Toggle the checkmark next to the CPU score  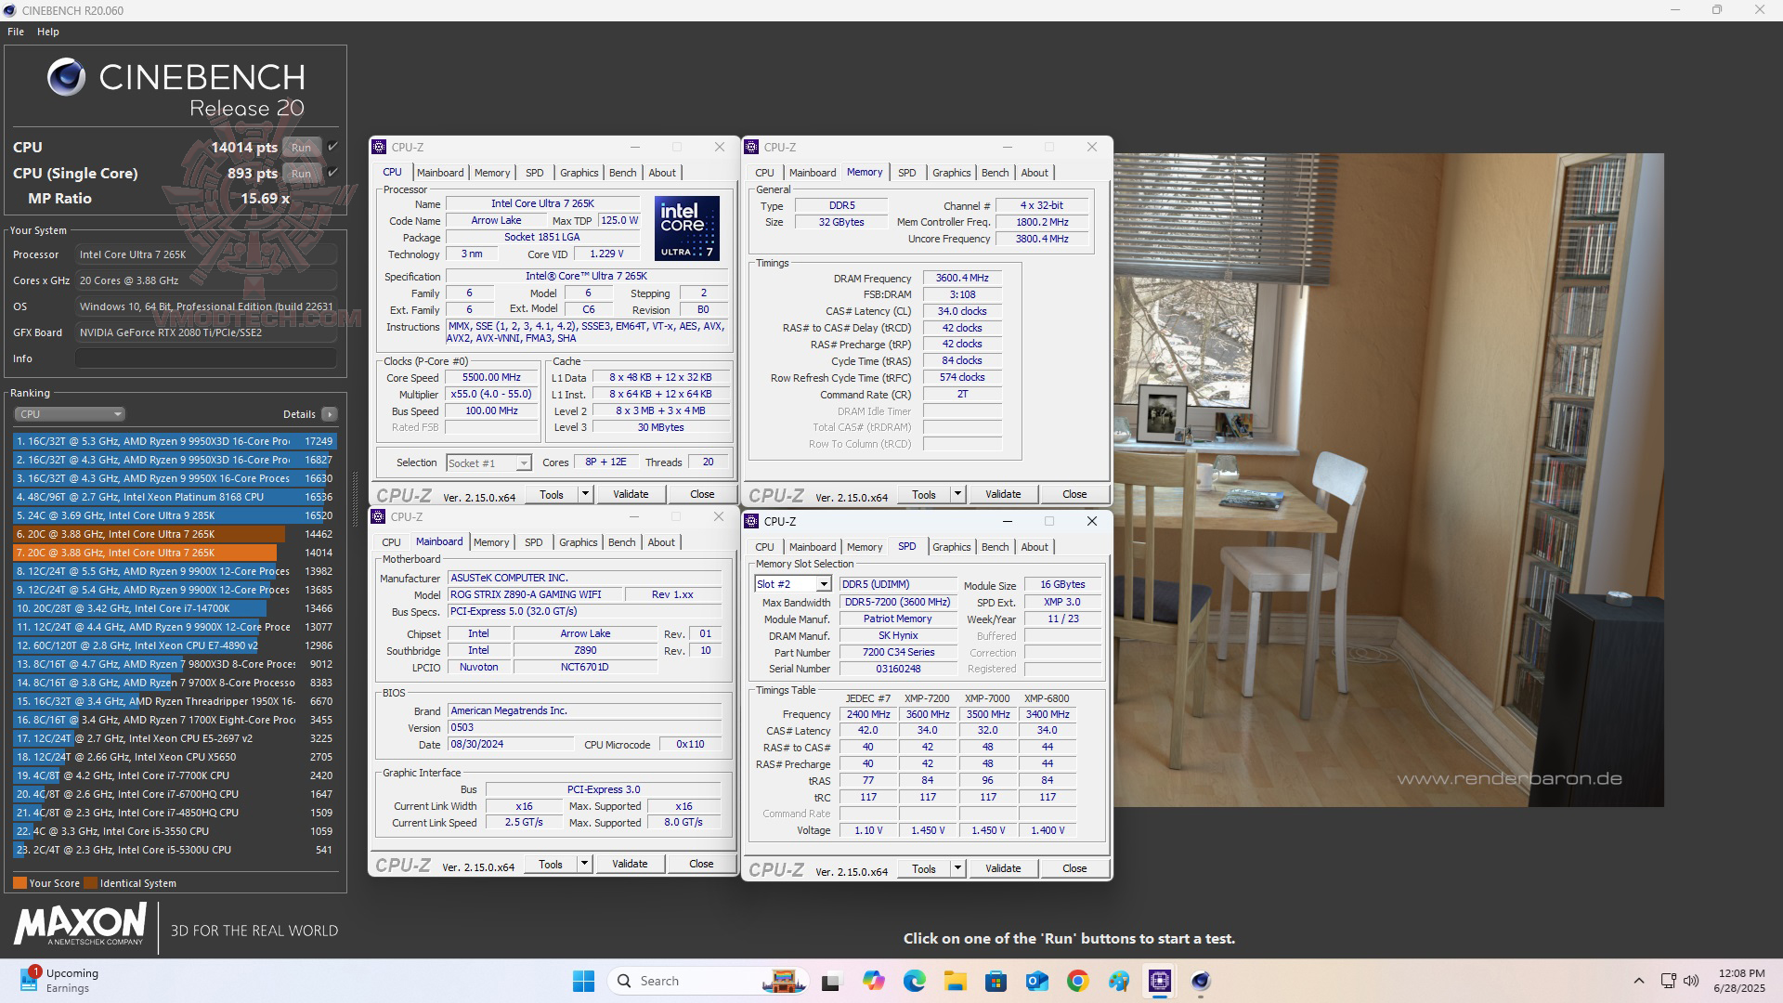click(331, 147)
